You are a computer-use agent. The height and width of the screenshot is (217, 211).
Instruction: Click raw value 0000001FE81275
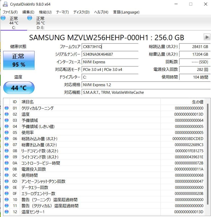189,151
